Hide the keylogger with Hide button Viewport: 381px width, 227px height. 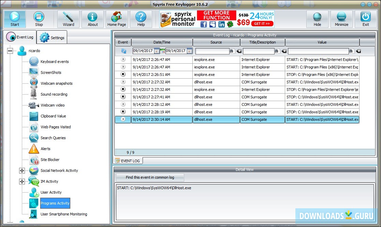[x=317, y=19]
